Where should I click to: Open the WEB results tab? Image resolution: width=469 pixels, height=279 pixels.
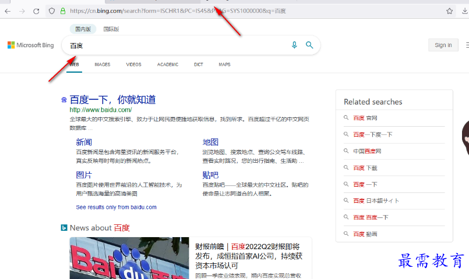point(75,65)
